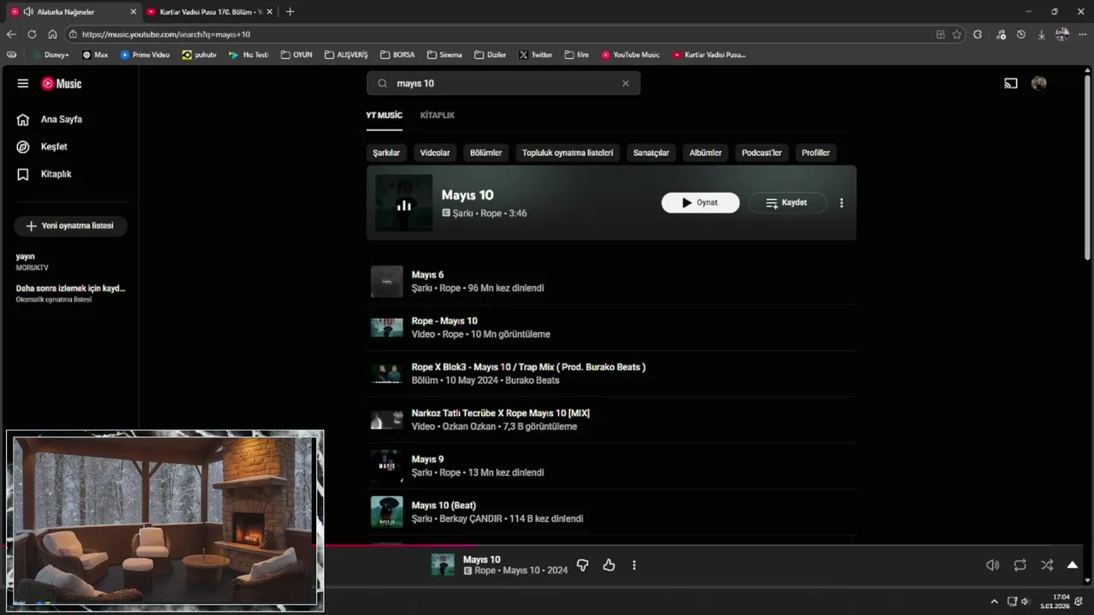
Task: Open the player bar three-dot menu
Action: point(634,565)
